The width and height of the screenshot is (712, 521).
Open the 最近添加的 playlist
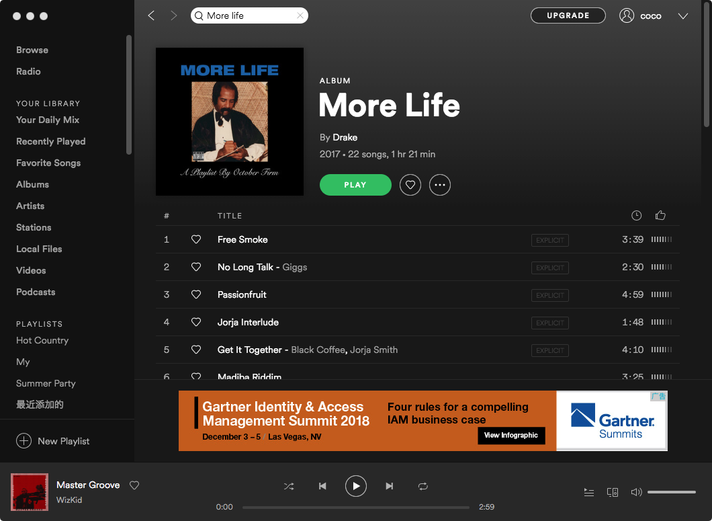[40, 405]
